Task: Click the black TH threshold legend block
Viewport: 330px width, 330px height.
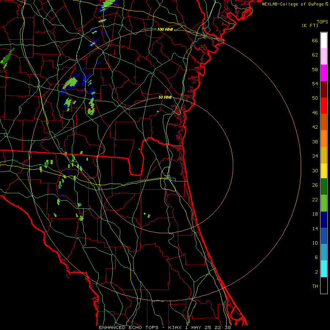Action: [324, 285]
